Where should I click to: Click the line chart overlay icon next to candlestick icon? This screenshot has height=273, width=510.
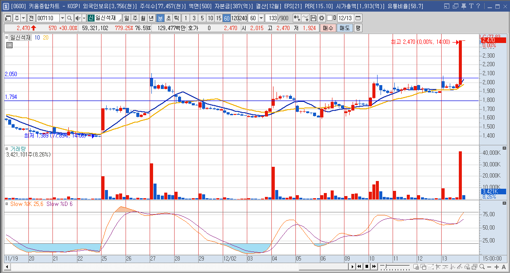pyautogui.click(x=305, y=18)
